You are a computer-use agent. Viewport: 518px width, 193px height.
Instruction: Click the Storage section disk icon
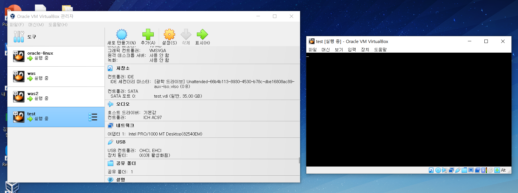(110, 68)
